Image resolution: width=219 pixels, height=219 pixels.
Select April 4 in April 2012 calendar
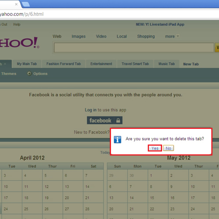click(32, 175)
